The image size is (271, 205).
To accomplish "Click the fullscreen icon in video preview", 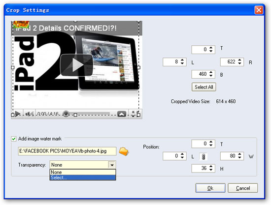I will point(135,114).
